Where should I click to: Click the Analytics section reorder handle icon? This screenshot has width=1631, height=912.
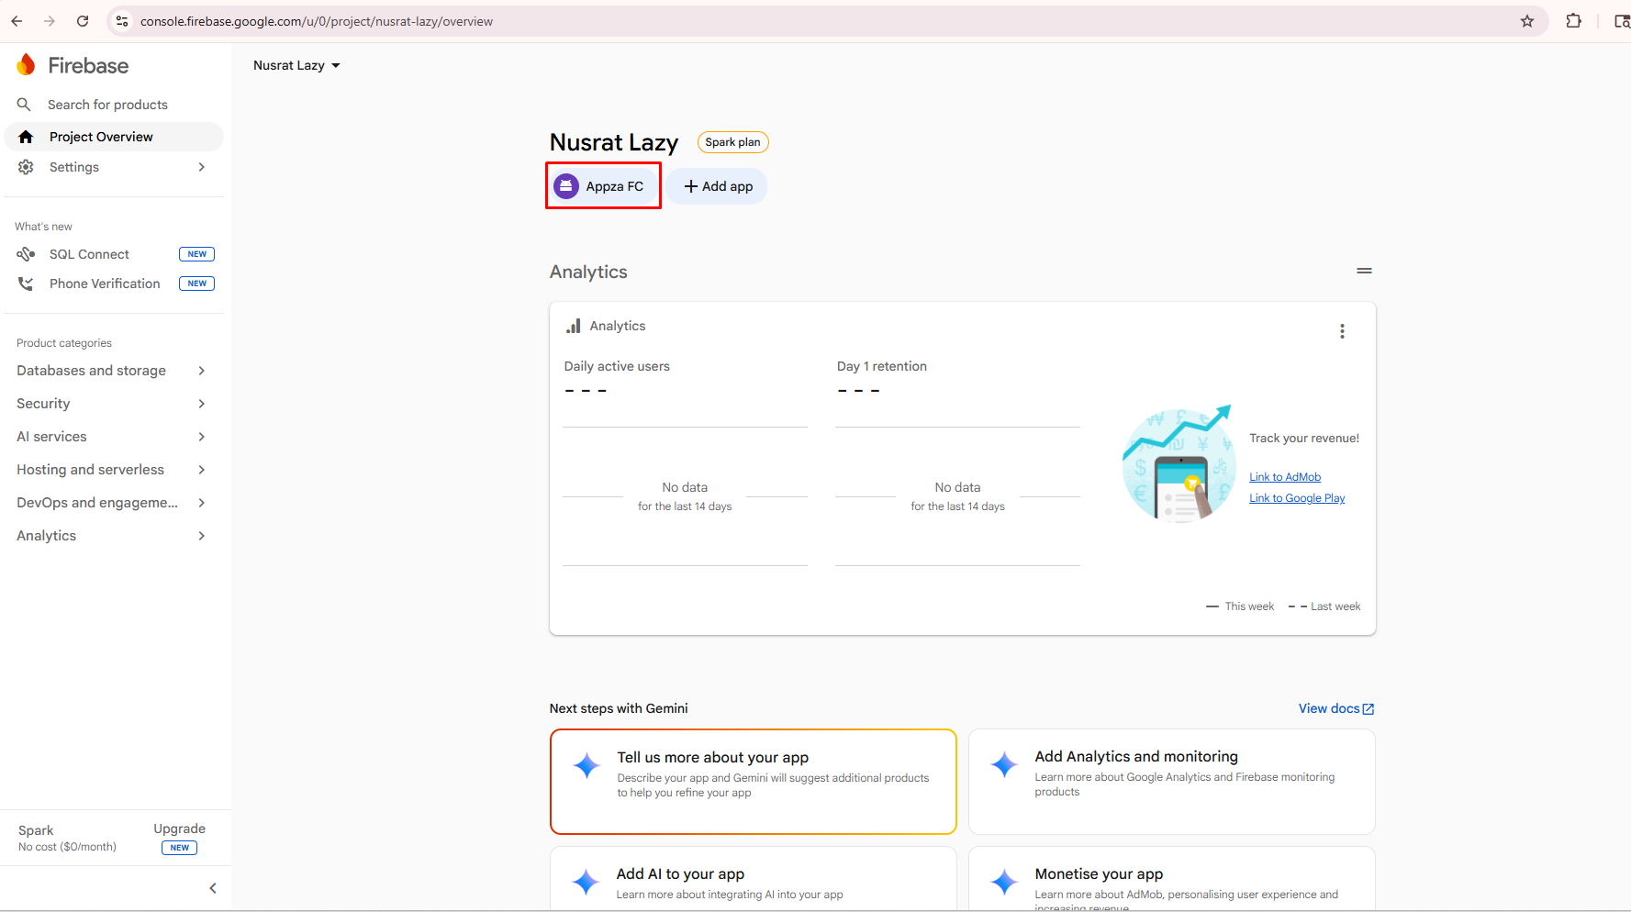(x=1364, y=271)
